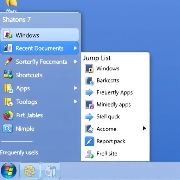This screenshot has height=180, width=180.
Task: Open Frell site in the Jump List
Action: [x=115, y=154]
